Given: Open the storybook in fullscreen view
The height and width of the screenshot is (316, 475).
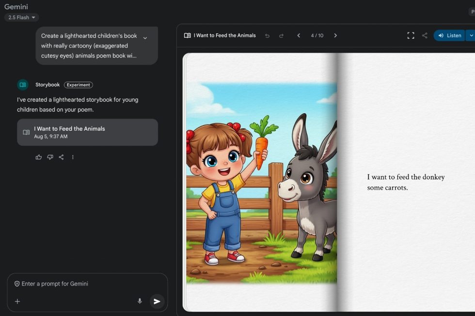Looking at the screenshot, I should click(411, 35).
